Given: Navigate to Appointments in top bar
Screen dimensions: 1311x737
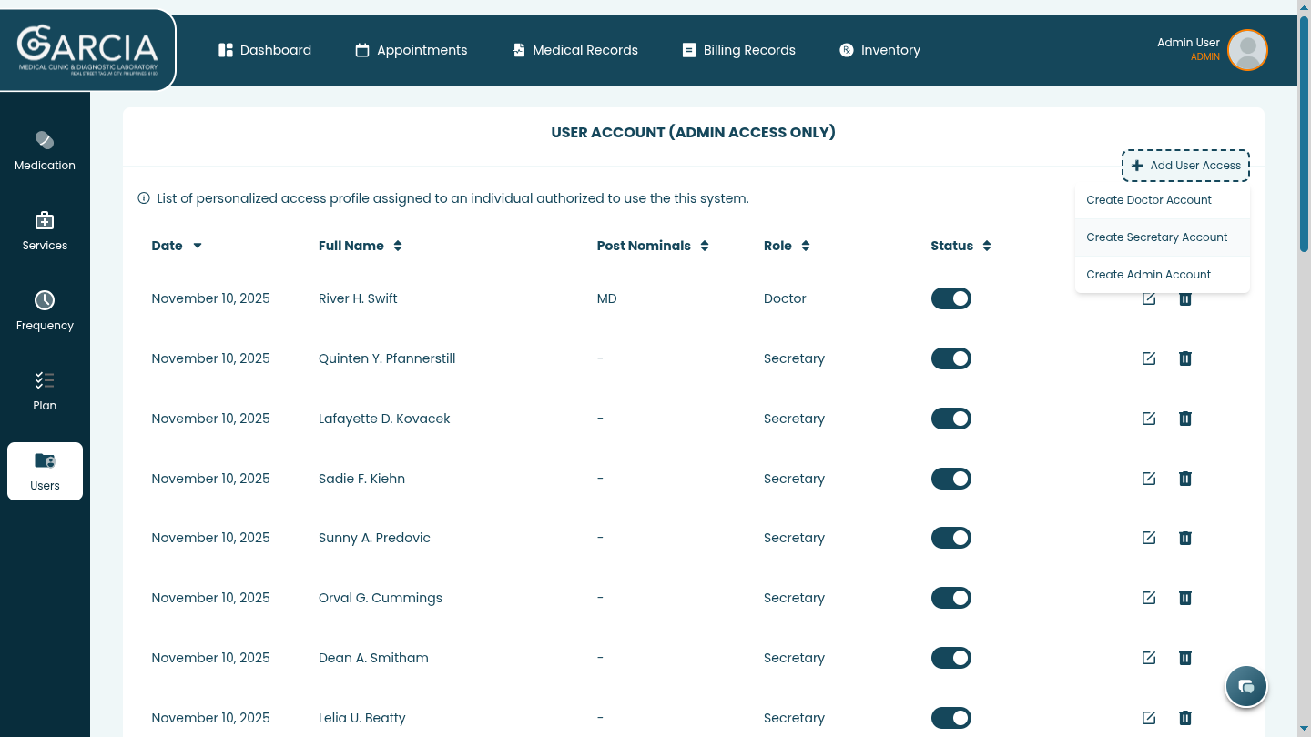Looking at the screenshot, I should click(412, 50).
